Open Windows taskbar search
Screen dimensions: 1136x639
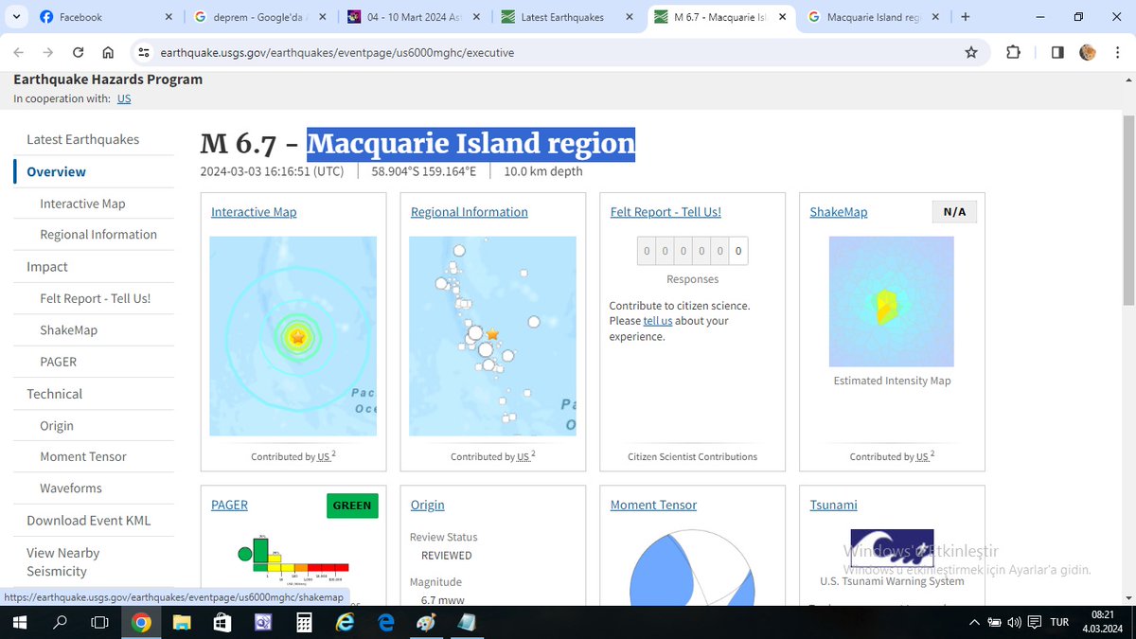pos(60,622)
